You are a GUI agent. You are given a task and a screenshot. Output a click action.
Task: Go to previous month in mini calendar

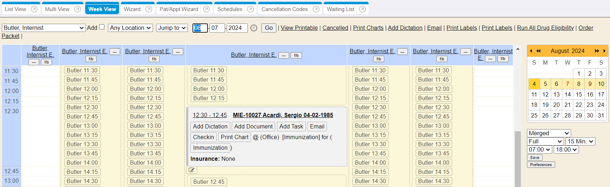(x=531, y=51)
